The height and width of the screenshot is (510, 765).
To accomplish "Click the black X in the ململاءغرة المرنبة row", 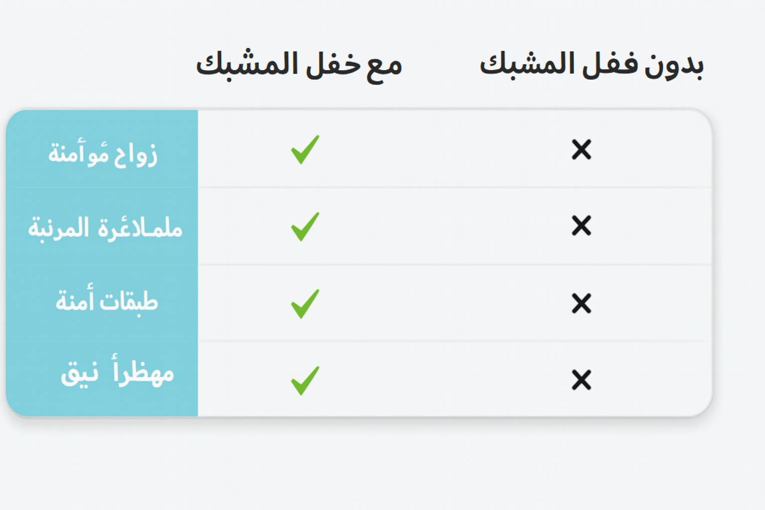I will pyautogui.click(x=581, y=226).
